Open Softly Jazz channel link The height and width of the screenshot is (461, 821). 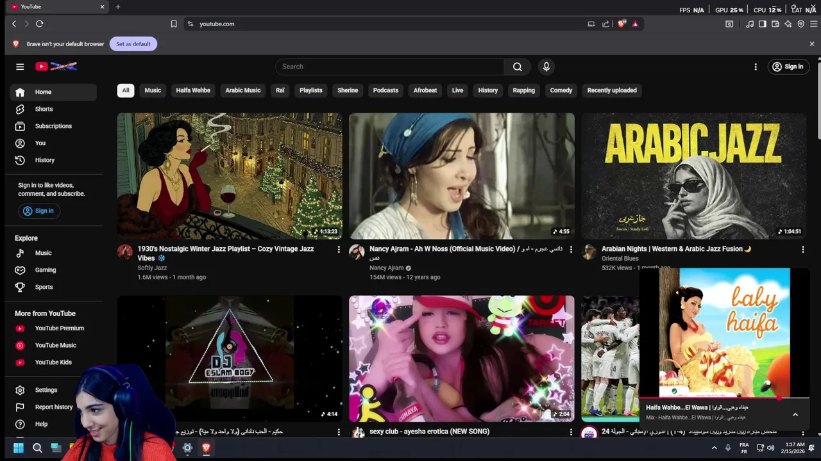pos(152,268)
